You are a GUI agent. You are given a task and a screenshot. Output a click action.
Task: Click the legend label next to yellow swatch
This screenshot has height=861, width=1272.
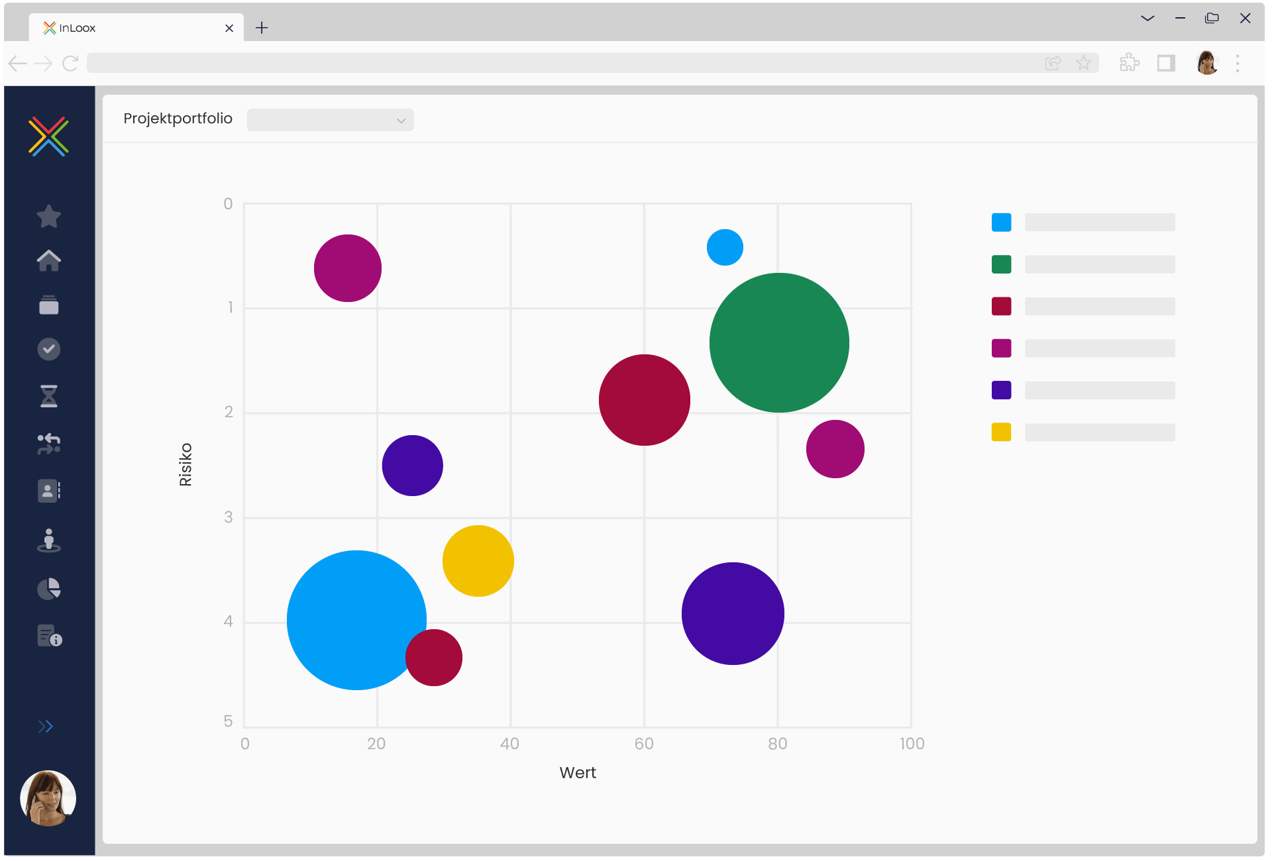1100,432
